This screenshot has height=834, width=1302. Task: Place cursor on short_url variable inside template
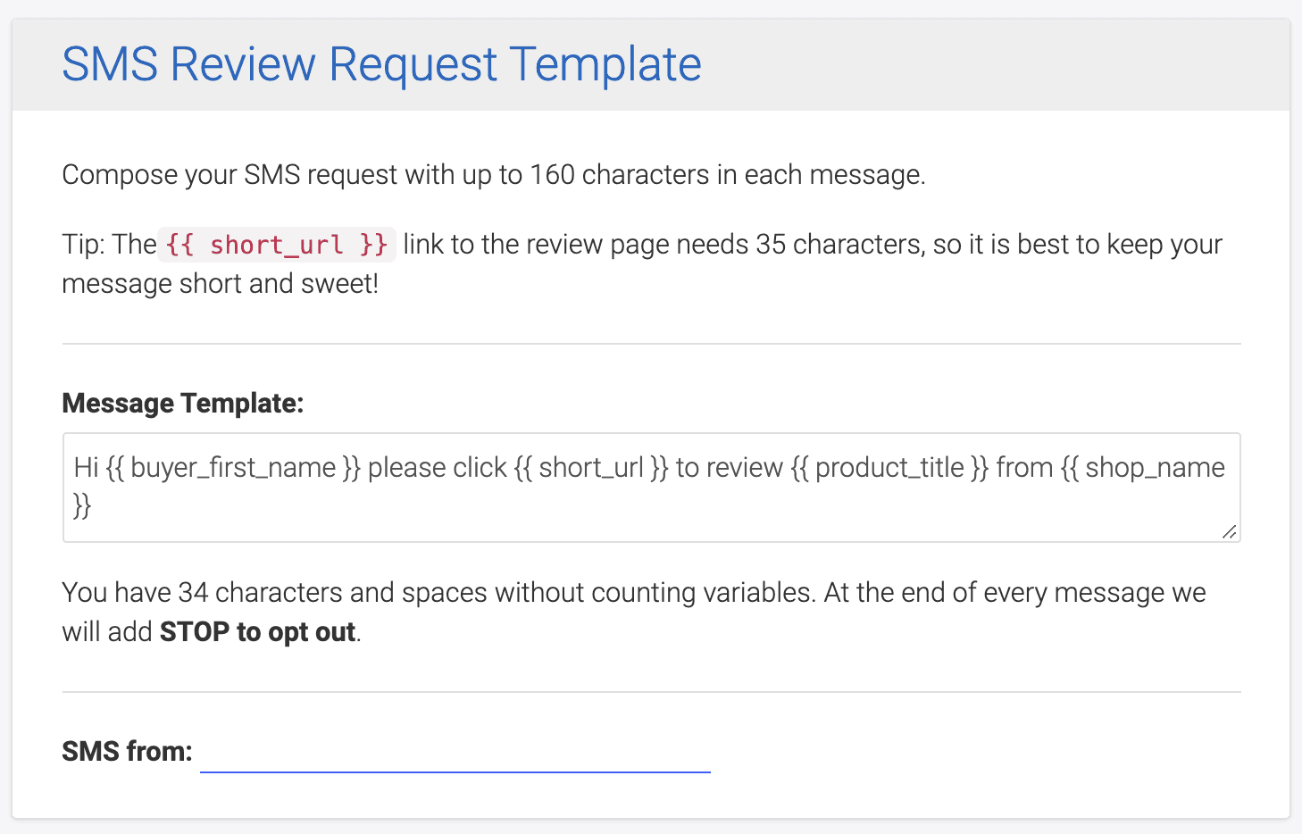tap(590, 468)
